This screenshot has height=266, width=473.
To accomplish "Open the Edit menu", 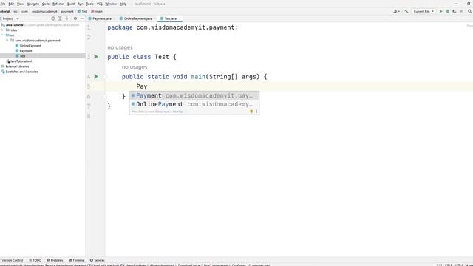I will 11,4.
